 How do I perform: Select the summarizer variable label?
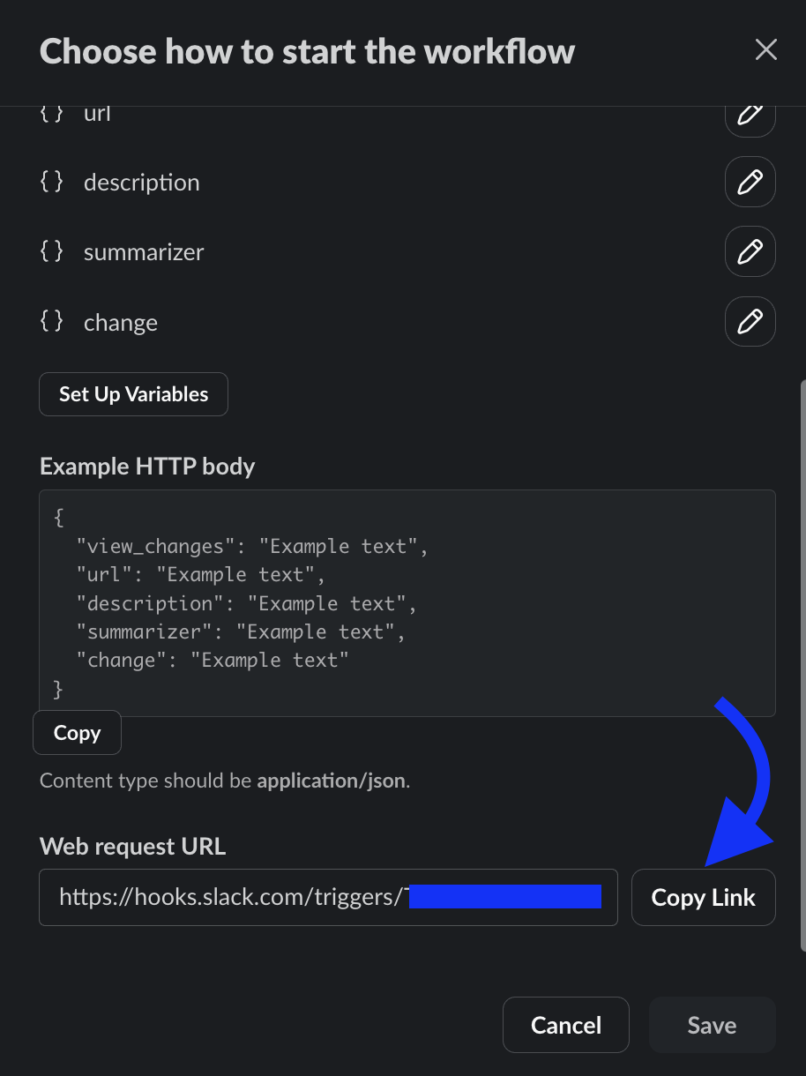point(144,252)
